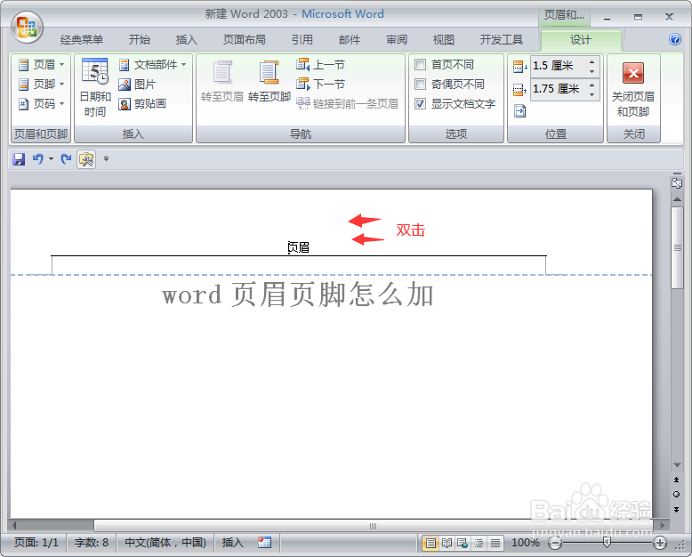
Task: Toggle 插入 insert mode in status bar
Action: 232,543
